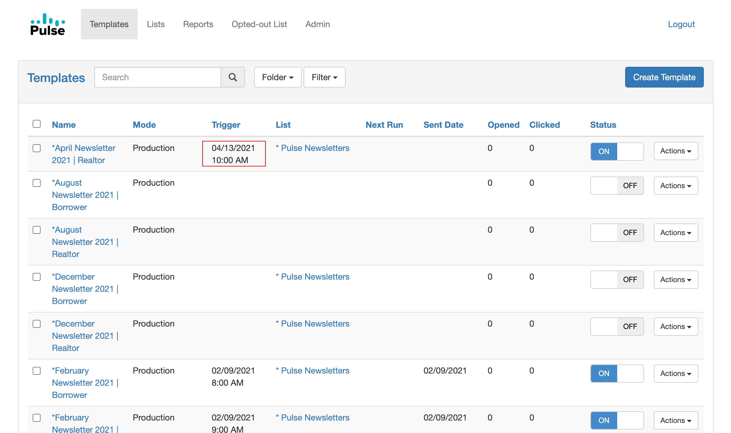Open the Opted-out List page

259,24
